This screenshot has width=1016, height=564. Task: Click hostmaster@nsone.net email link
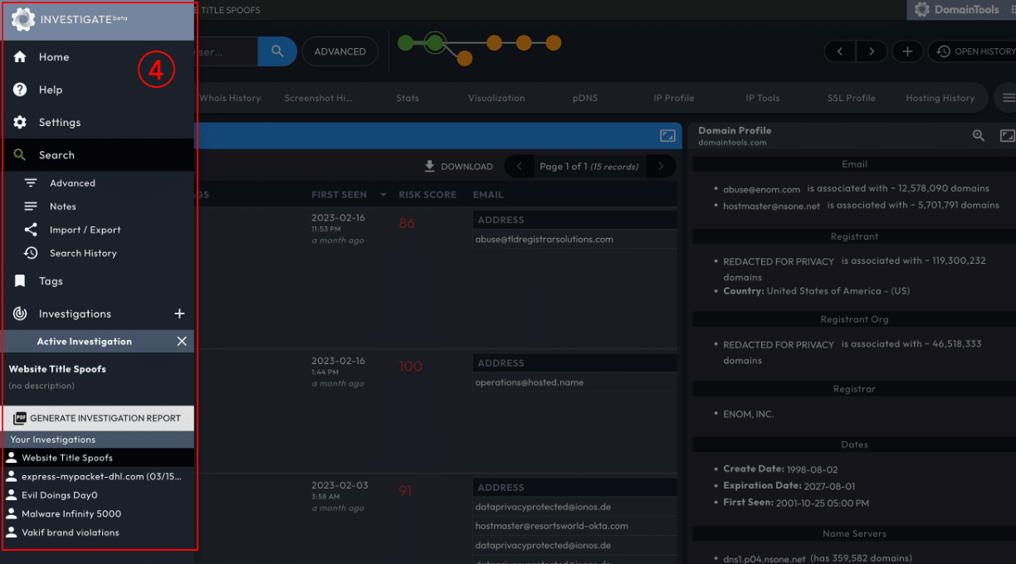(771, 206)
